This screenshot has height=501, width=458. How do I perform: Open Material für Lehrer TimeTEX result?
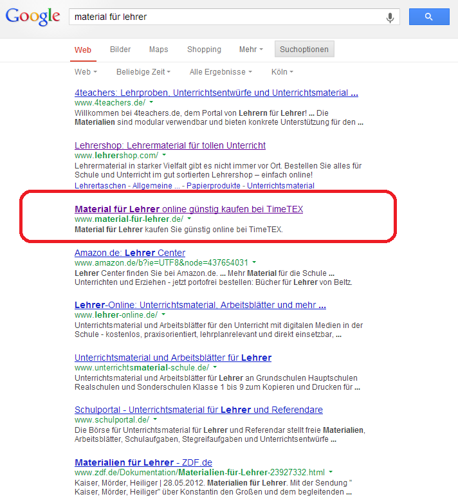point(188,209)
